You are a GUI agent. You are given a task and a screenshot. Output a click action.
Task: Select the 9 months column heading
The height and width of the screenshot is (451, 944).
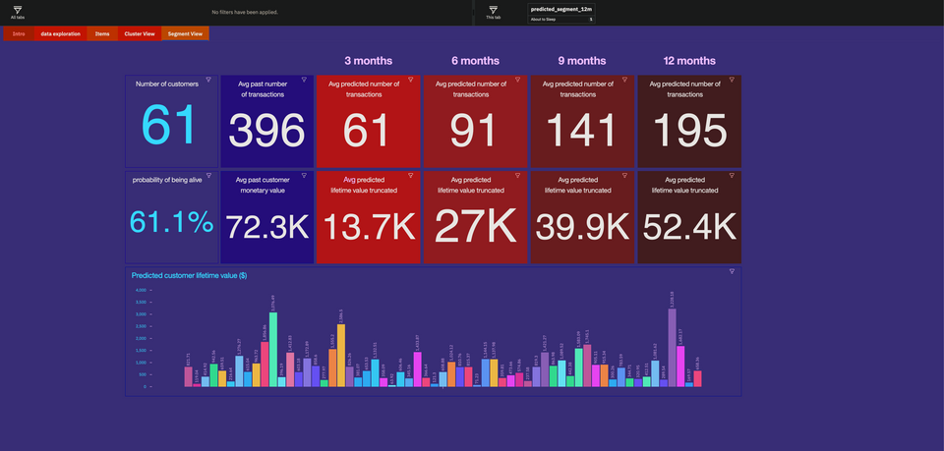pyautogui.click(x=582, y=61)
